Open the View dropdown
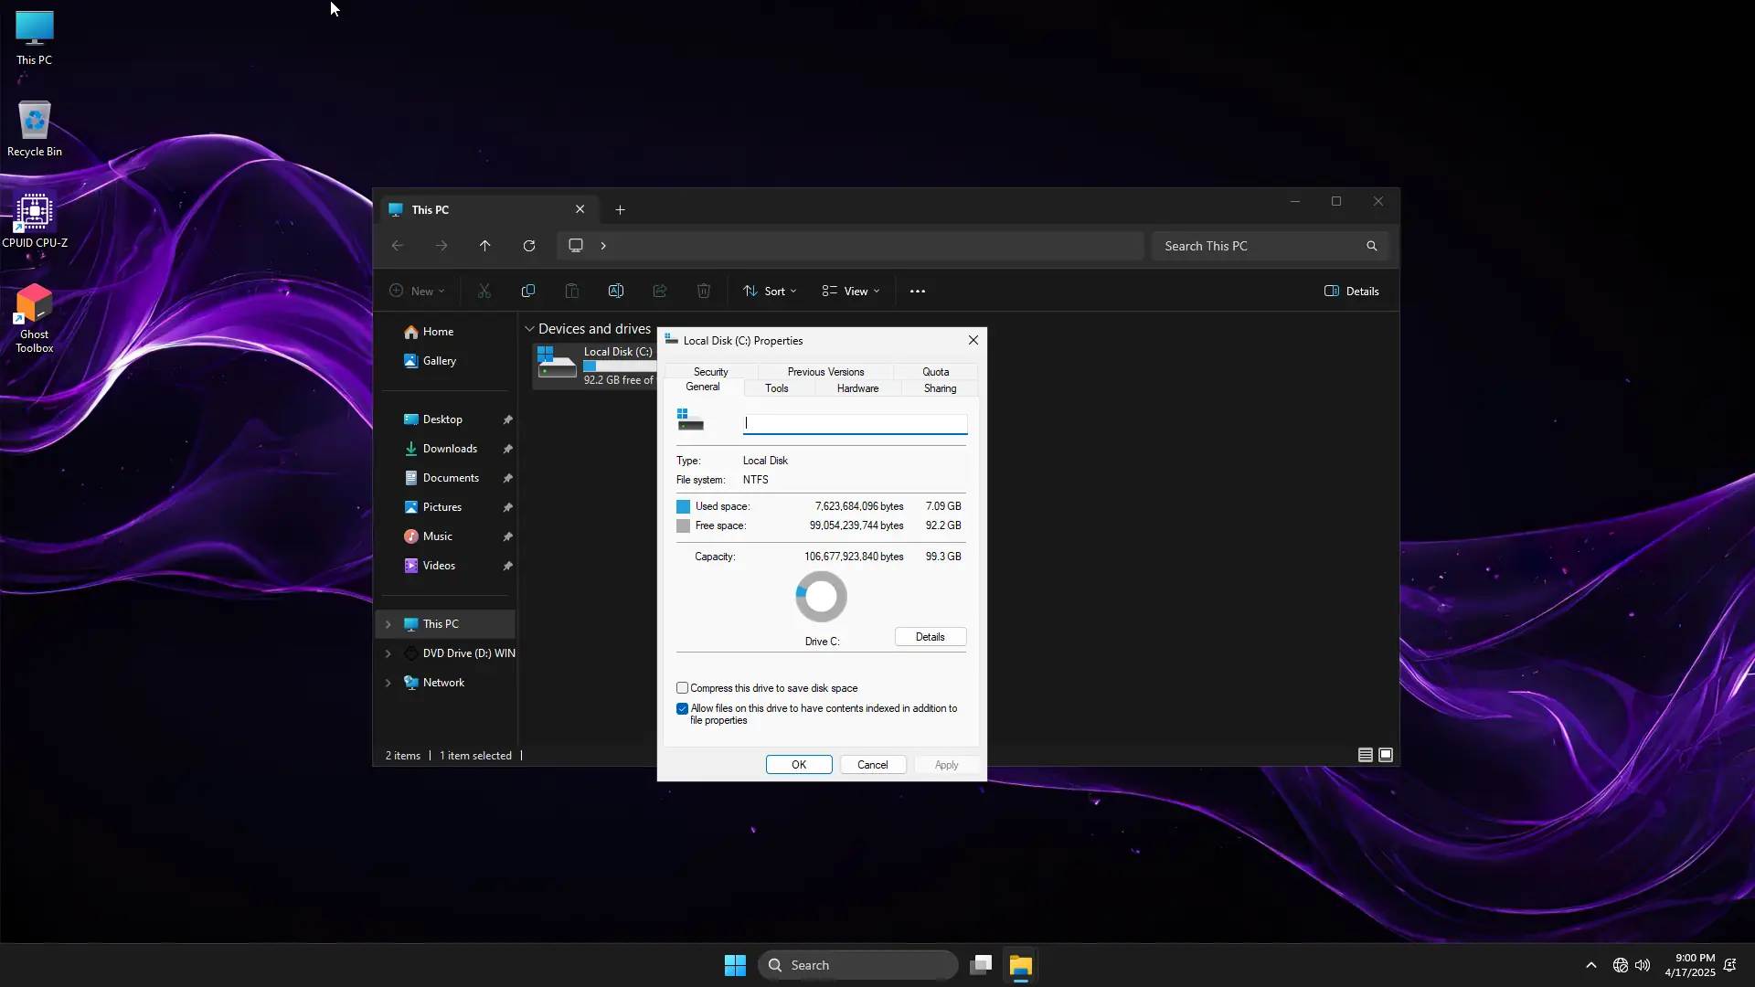Image resolution: width=1755 pixels, height=987 pixels. point(850,291)
